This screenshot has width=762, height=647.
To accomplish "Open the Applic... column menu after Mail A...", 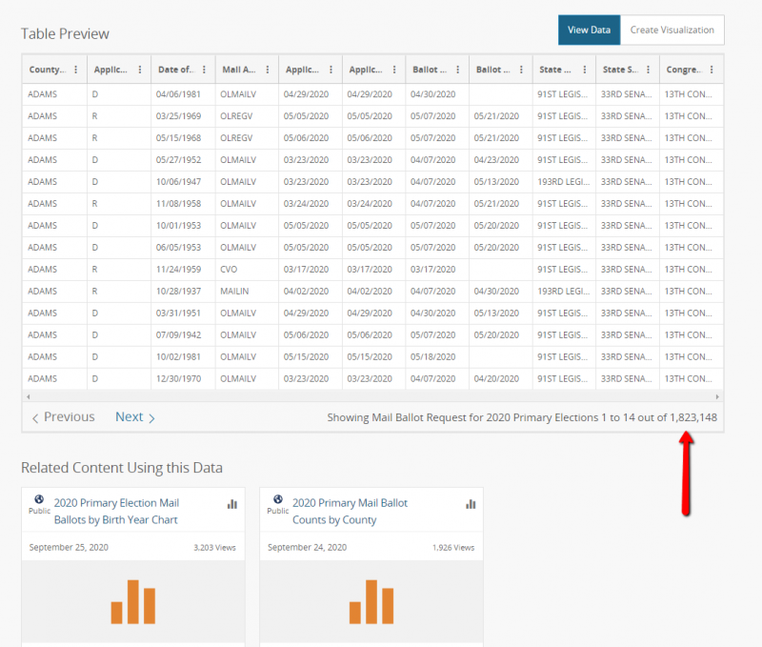I will 331,70.
